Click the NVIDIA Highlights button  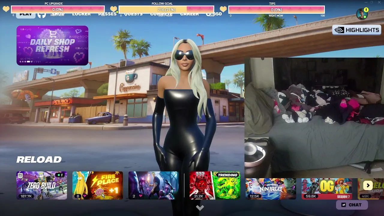click(x=356, y=30)
